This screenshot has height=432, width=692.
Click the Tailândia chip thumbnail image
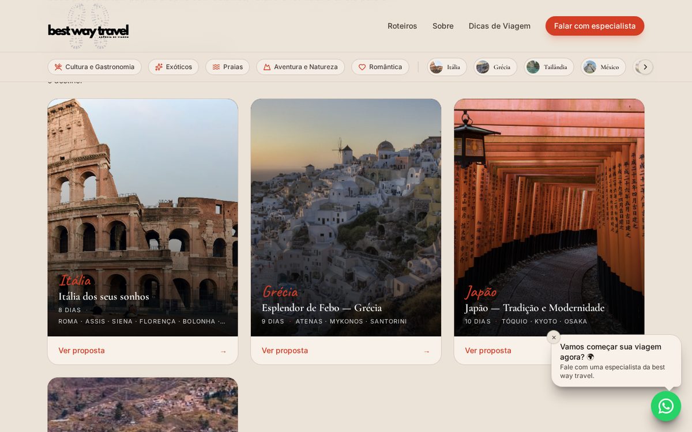coord(533,67)
